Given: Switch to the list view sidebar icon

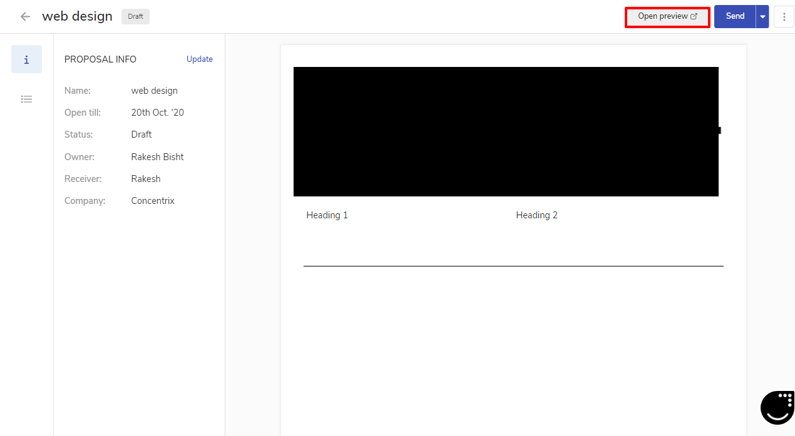Looking at the screenshot, I should tap(26, 99).
